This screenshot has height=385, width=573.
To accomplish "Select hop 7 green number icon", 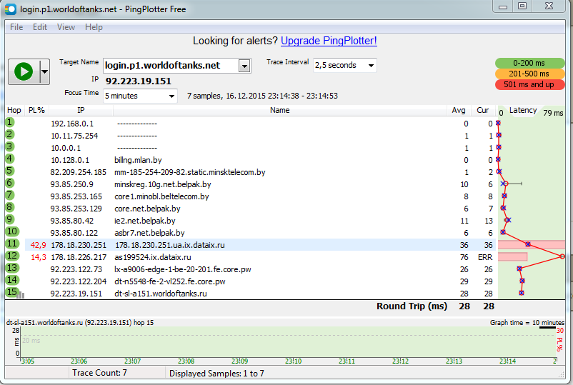I will [10, 195].
